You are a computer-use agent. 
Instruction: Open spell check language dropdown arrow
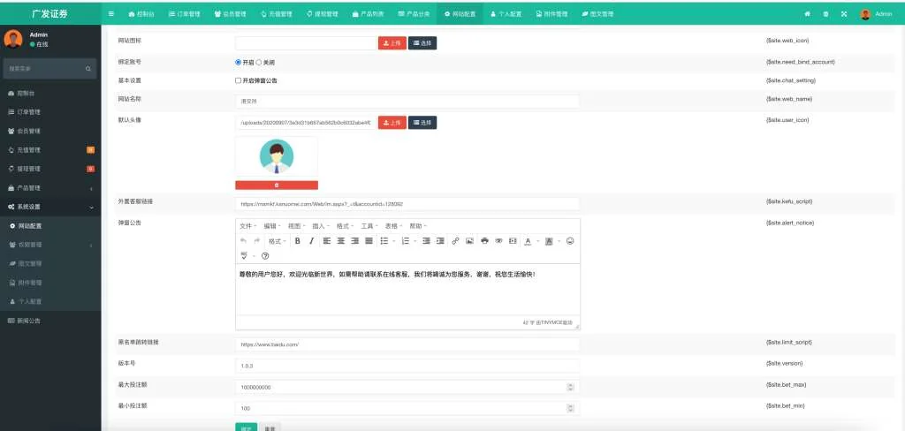click(254, 255)
